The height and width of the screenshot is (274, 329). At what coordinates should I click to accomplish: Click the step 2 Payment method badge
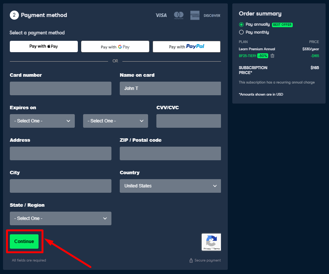tap(14, 15)
